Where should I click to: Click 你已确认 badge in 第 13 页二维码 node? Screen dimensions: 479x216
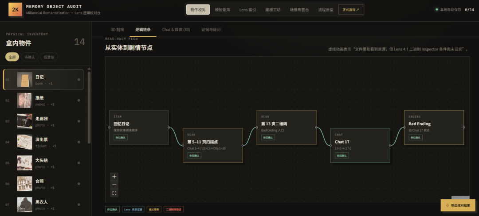(268, 137)
